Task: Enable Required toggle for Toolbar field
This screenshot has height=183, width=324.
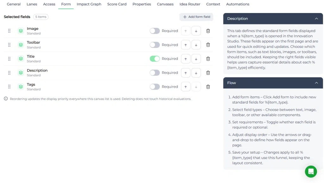Action: 155,45
